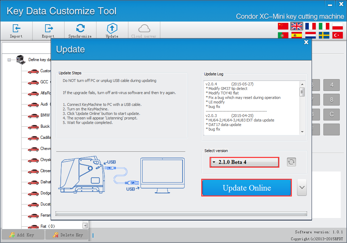Screen dimensions: 347x243
Task: Select the Italian flag language
Action: [324, 26]
